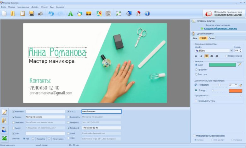Open the Дизайн menu
Image resolution: width=246 pixels, height=148 pixels.
[35, 7]
